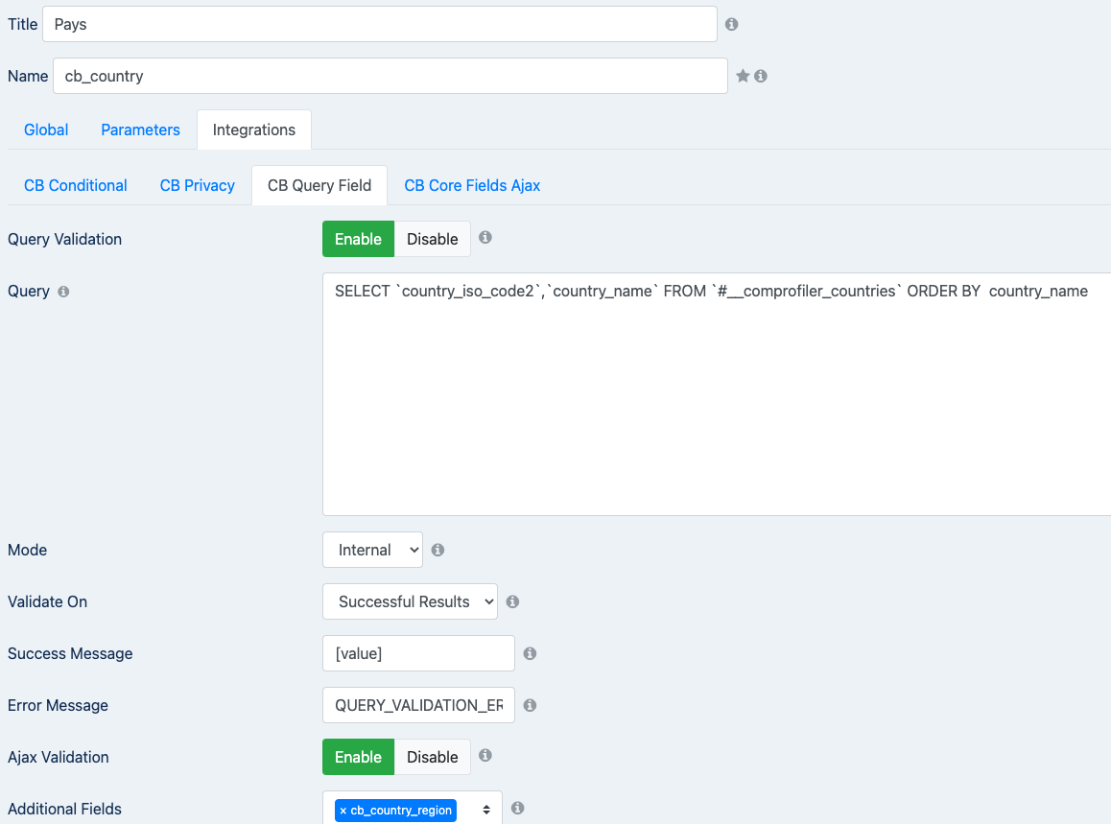Disable Ajax Validation
This screenshot has height=824, width=1111.
point(432,757)
